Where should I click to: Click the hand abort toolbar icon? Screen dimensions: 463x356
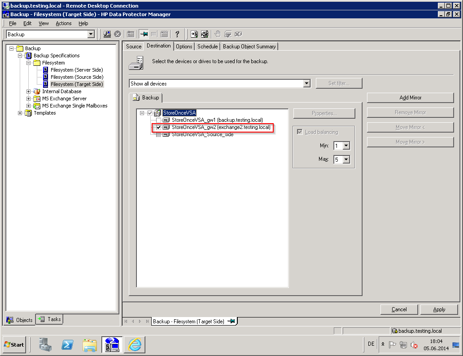tap(218, 34)
